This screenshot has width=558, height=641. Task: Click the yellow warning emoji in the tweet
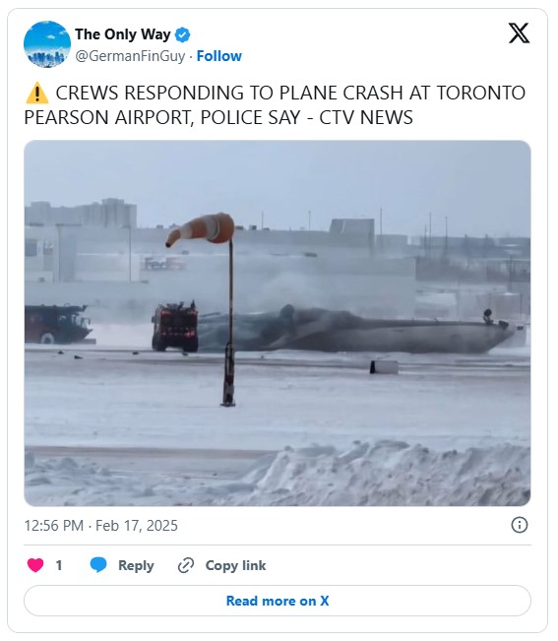click(x=36, y=93)
